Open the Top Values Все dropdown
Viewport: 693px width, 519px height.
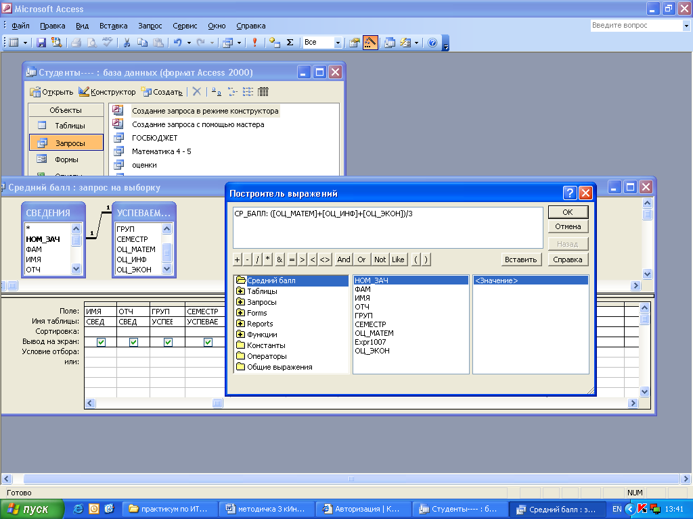[x=338, y=43]
